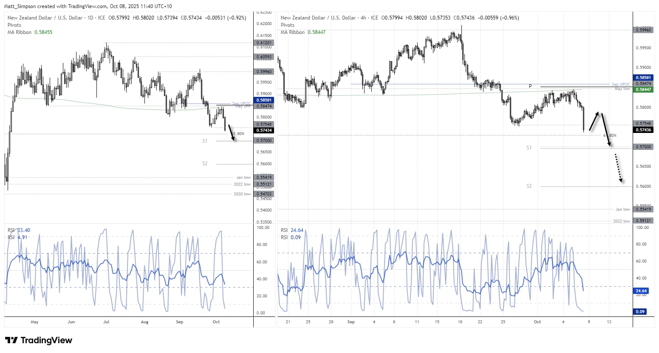
Task: Click the TradingView logo at bottom left
Action: pyautogui.click(x=37, y=340)
